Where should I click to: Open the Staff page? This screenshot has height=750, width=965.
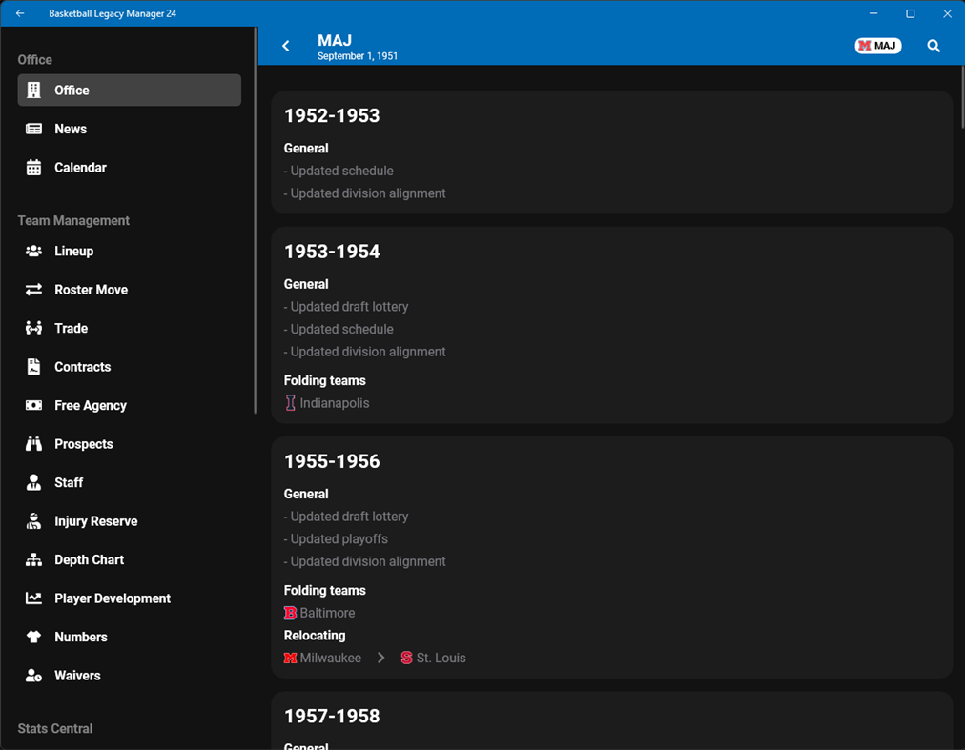point(130,483)
